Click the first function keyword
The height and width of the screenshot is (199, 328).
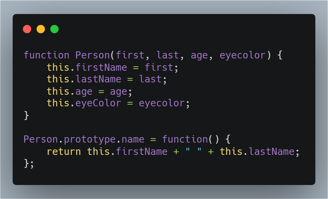(x=47, y=55)
